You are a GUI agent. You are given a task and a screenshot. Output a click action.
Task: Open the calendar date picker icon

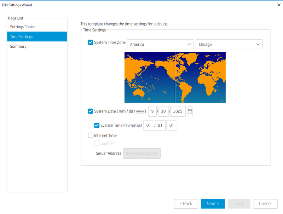coord(190,111)
